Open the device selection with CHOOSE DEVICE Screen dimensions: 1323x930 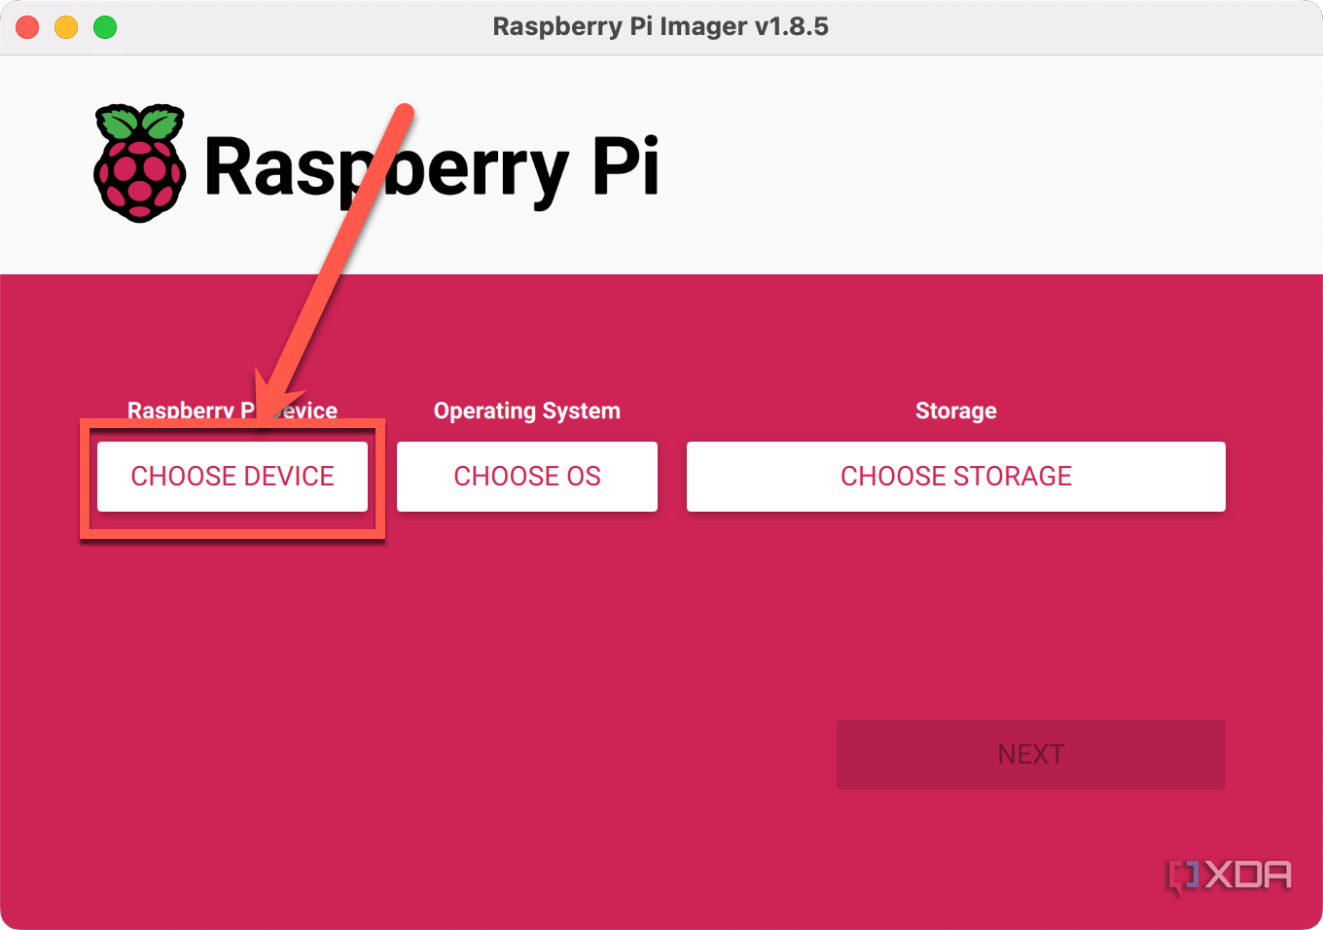232,476
